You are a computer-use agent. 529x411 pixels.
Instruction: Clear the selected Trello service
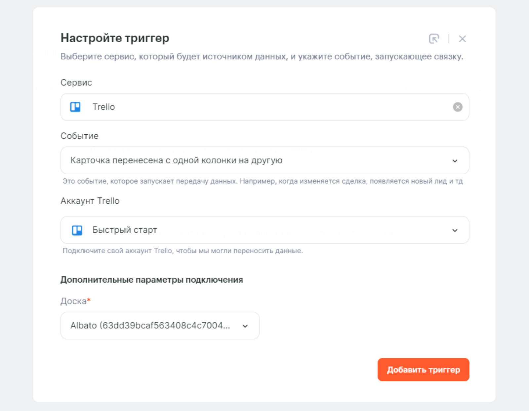coord(457,107)
